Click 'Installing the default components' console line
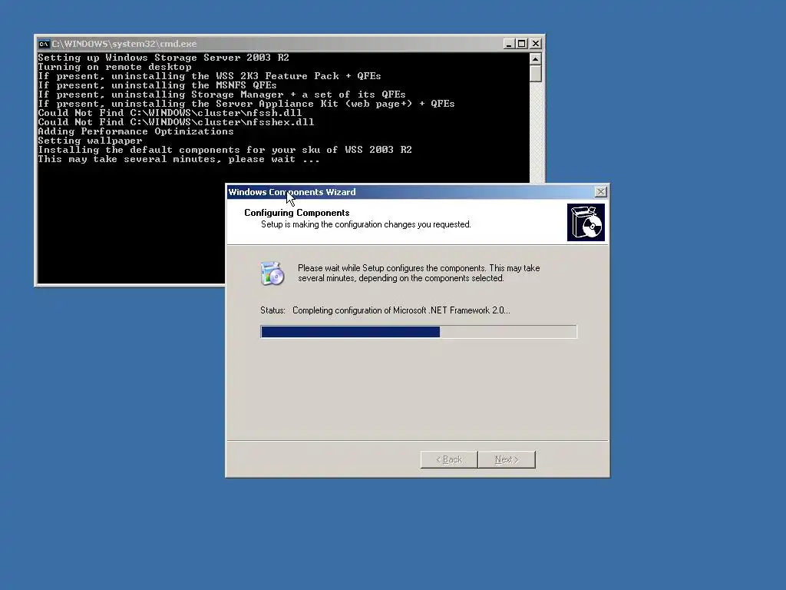This screenshot has width=786, height=590. (x=225, y=150)
